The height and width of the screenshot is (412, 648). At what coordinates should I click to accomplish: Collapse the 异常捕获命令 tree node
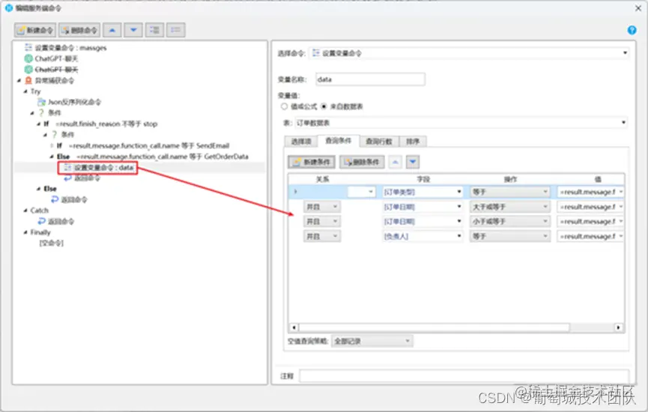[19, 81]
